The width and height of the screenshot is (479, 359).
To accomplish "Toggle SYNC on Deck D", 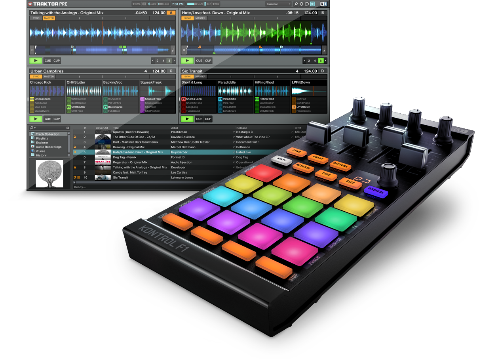I will [188, 76].
